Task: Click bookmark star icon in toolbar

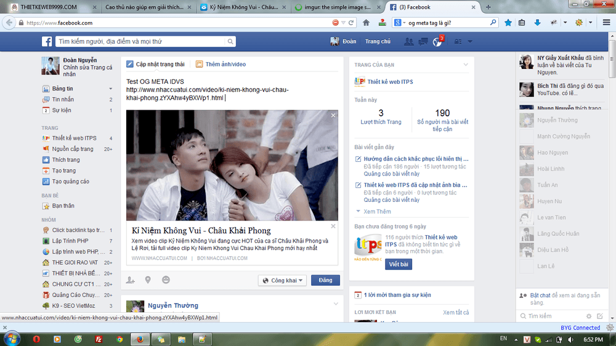Action: coord(508,23)
